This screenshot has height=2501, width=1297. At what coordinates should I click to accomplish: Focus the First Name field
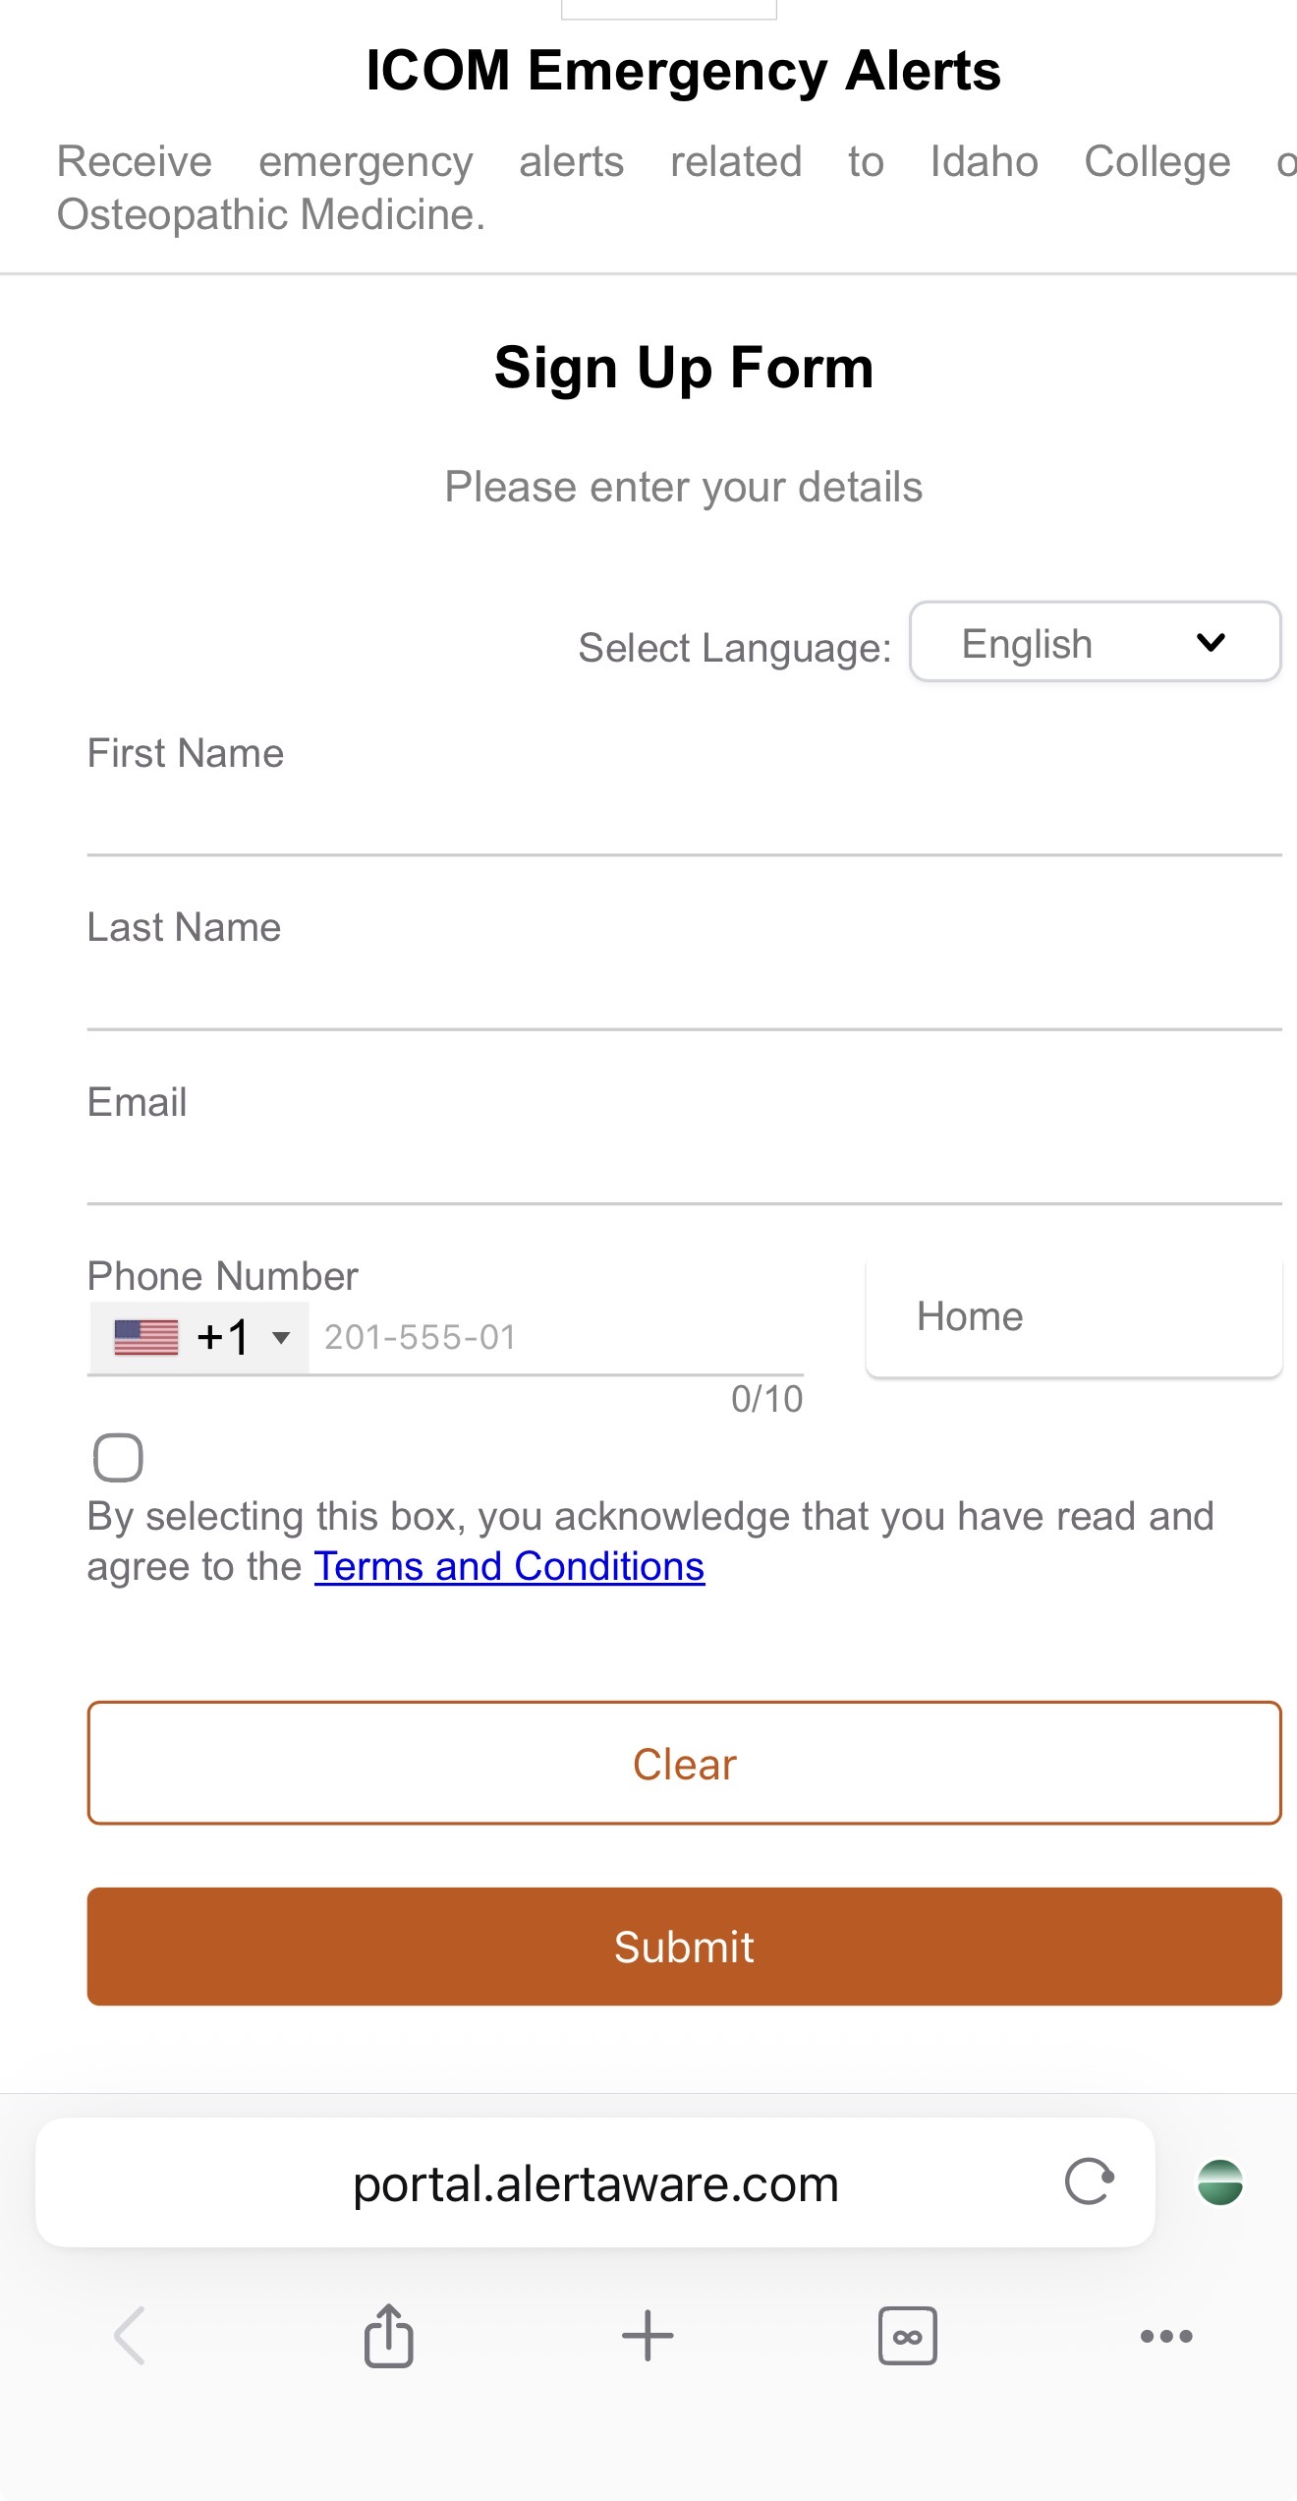[x=684, y=816]
